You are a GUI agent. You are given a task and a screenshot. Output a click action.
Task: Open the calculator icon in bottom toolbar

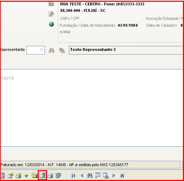3,176
